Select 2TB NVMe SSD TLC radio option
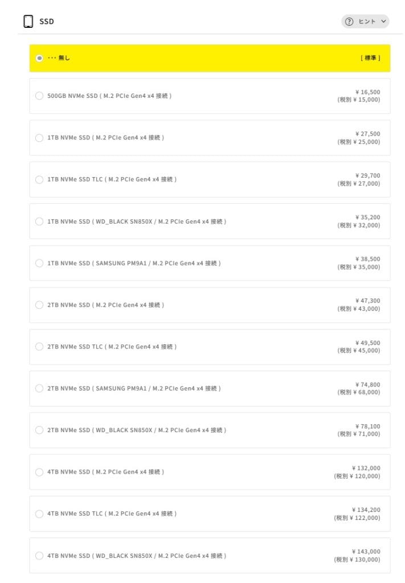The height and width of the screenshot is (583, 405). tap(39, 347)
